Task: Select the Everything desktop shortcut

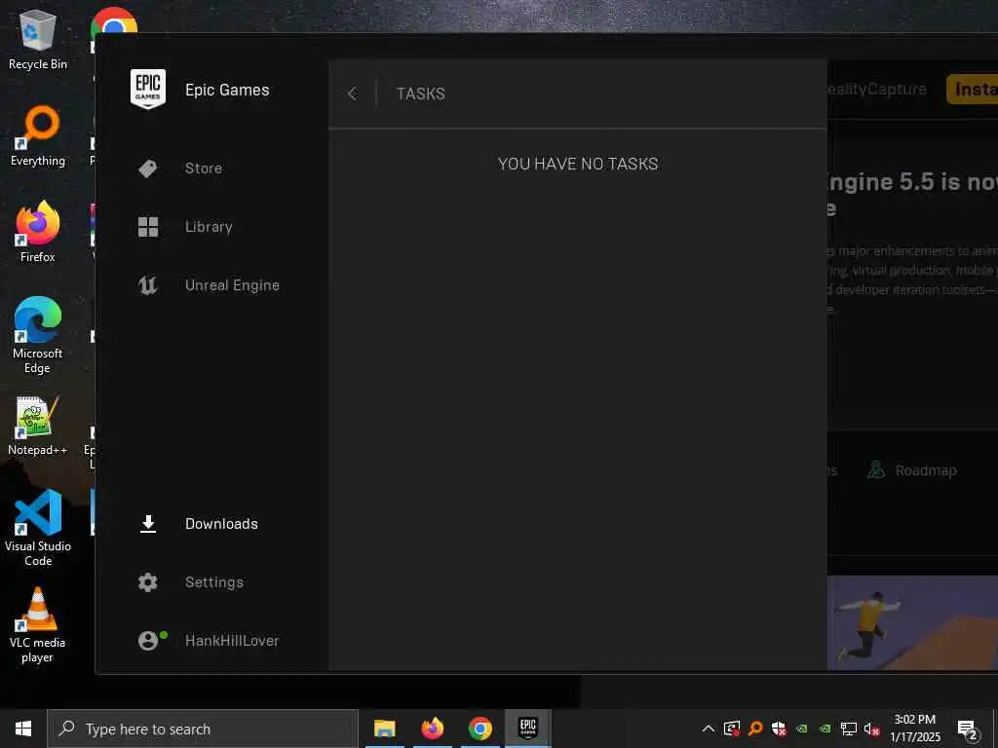Action: pos(38,135)
